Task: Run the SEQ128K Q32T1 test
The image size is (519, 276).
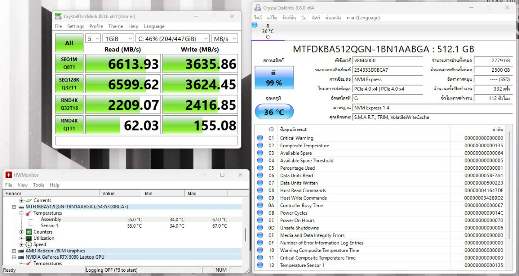Action: click(x=69, y=84)
